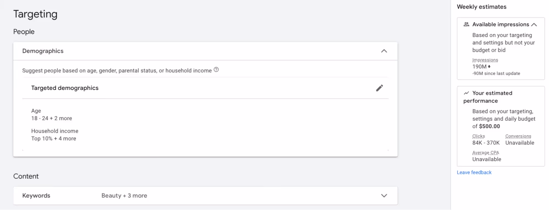549x210 pixels.
Task: Click the edit pencil for Targeted demographics
Action: (x=379, y=88)
